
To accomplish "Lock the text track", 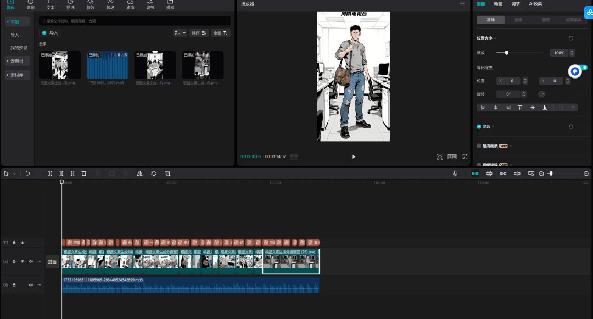I will 14,243.
